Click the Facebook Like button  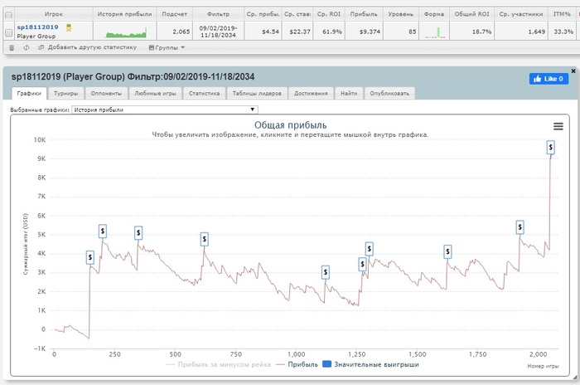pos(549,79)
